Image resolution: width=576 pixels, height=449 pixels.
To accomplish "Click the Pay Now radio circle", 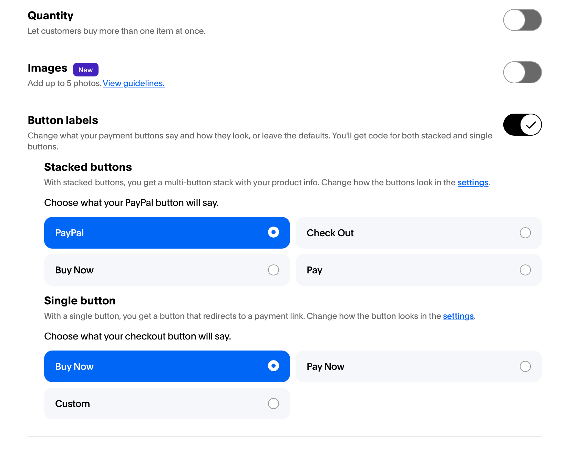I will click(x=525, y=366).
